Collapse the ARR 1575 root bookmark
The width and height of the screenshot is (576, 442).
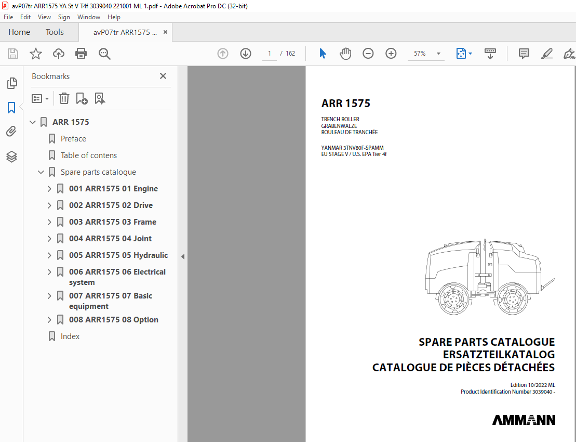(x=33, y=122)
